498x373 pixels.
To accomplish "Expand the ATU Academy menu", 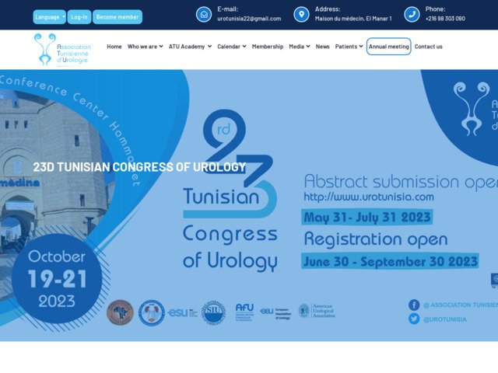I will (190, 47).
